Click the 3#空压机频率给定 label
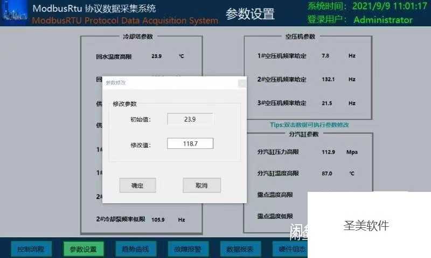Screen dimensions: 431x258 (x=282, y=103)
